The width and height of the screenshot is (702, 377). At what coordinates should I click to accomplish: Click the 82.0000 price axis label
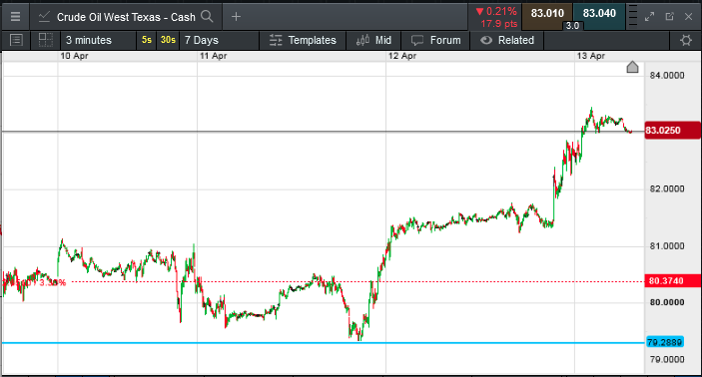(x=667, y=188)
